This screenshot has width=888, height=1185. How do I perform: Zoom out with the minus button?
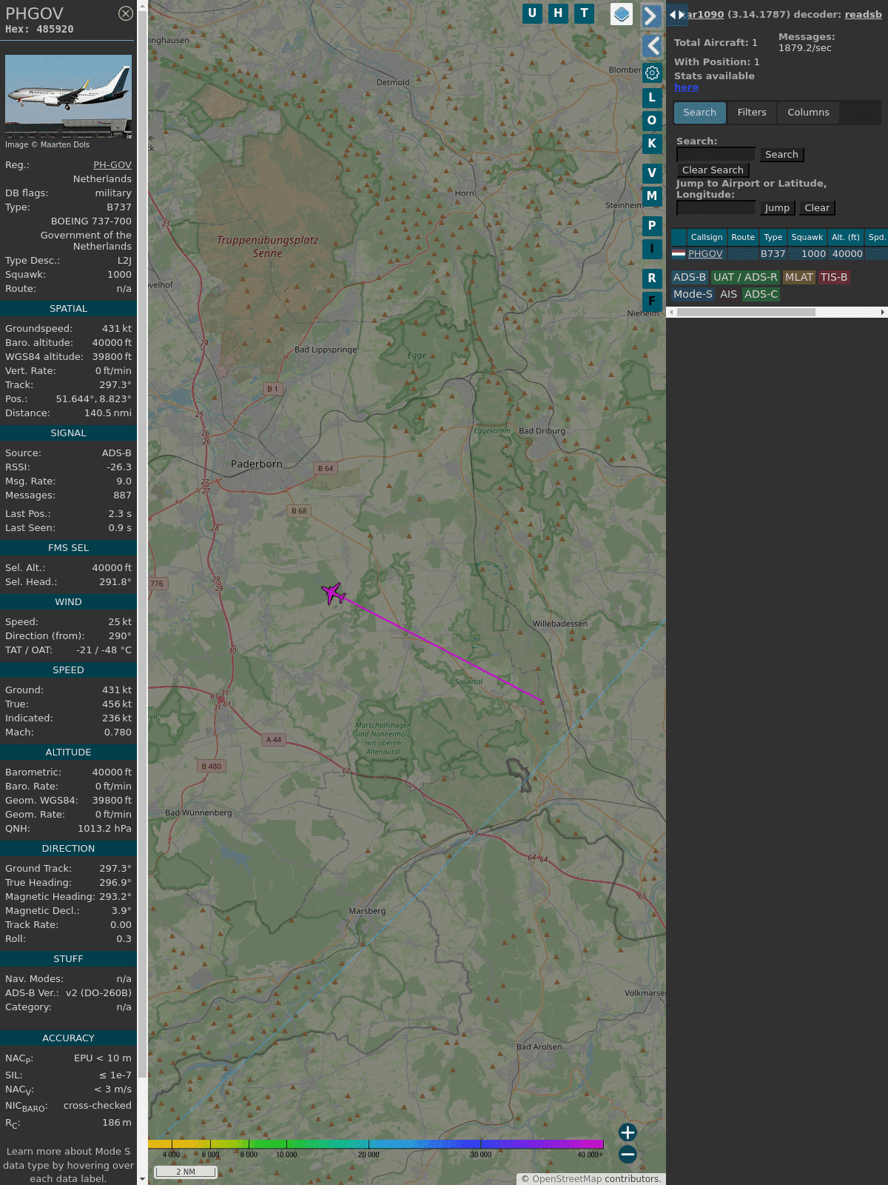point(628,1154)
